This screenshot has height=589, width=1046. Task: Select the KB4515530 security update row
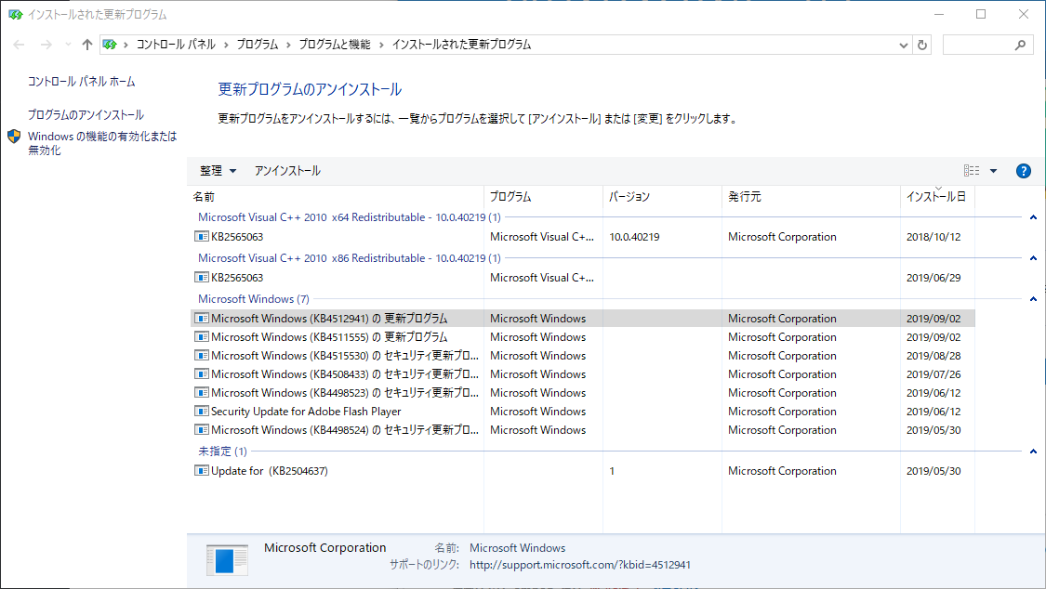tap(582, 356)
